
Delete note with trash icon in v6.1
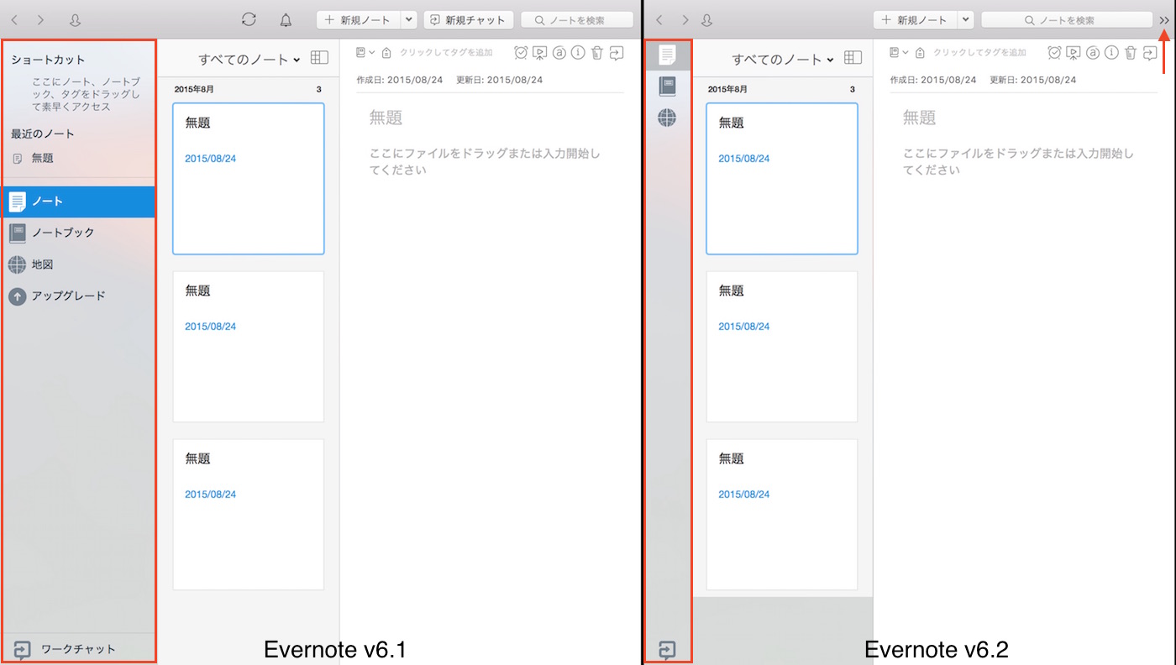coord(596,52)
